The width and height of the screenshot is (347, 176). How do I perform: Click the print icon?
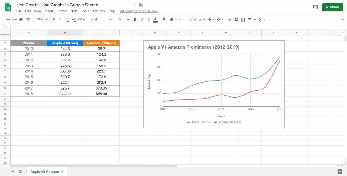point(22,20)
